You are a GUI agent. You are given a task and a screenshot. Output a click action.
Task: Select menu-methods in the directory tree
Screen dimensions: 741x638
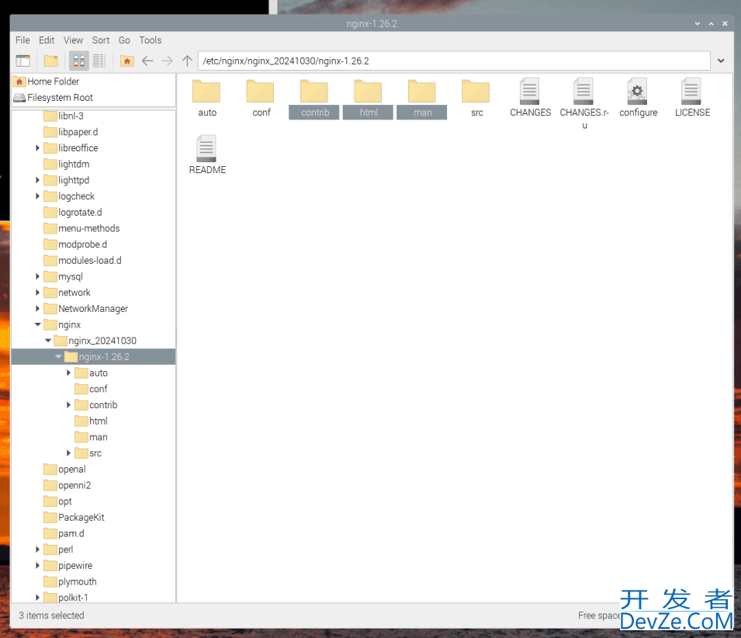pyautogui.click(x=81, y=228)
